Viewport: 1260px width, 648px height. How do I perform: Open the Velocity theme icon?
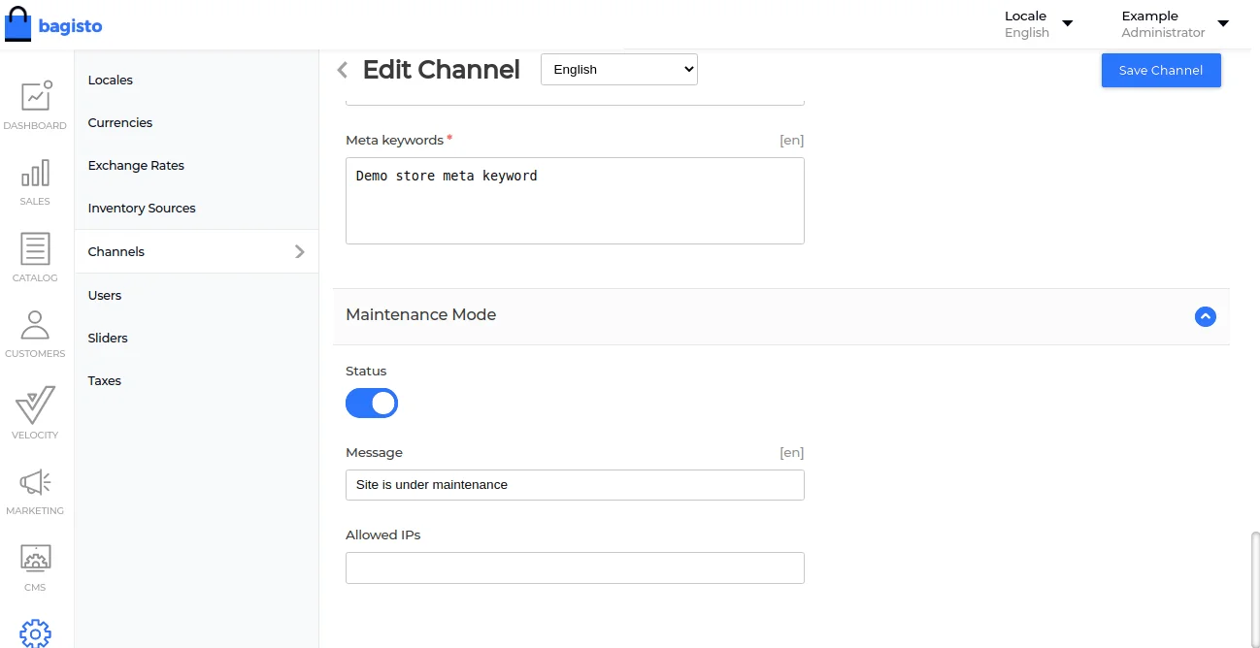click(35, 405)
